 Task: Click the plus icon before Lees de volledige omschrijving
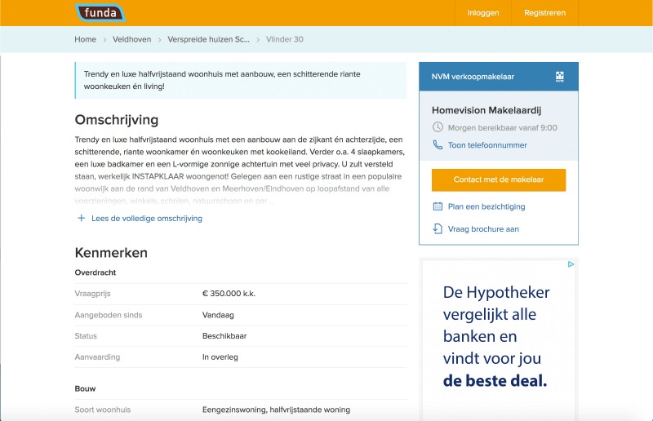click(81, 218)
